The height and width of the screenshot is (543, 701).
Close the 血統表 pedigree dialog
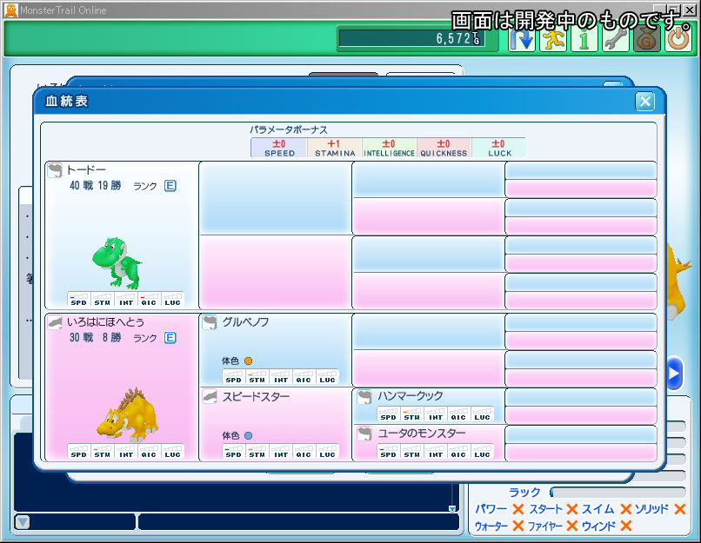[644, 102]
